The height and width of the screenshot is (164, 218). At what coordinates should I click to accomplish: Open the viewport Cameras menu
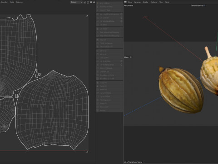137,2
